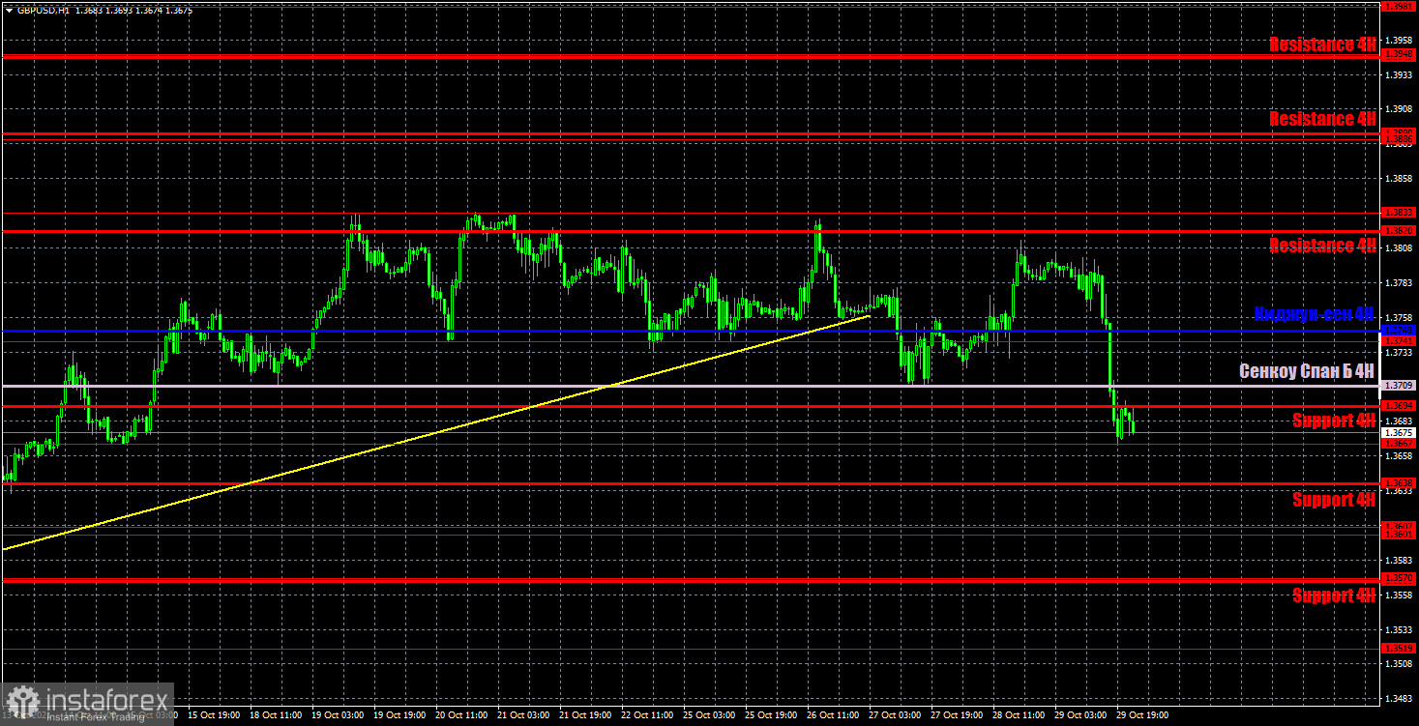Click the 1.3858 price axis value

click(x=1400, y=179)
